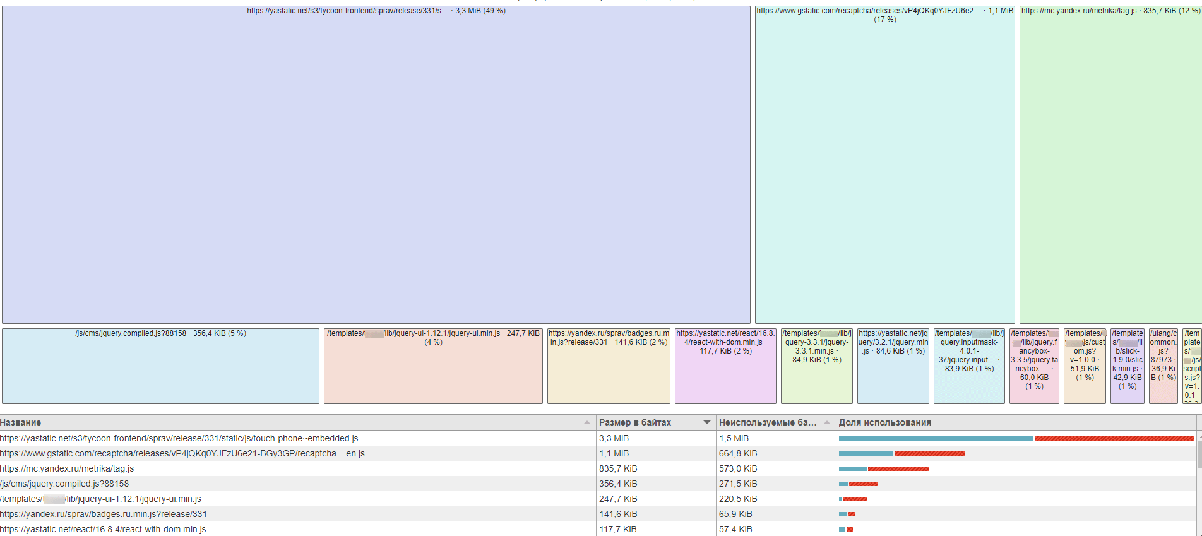Click sort arrow in Название column header
This screenshot has width=1202, height=536.
(x=587, y=422)
